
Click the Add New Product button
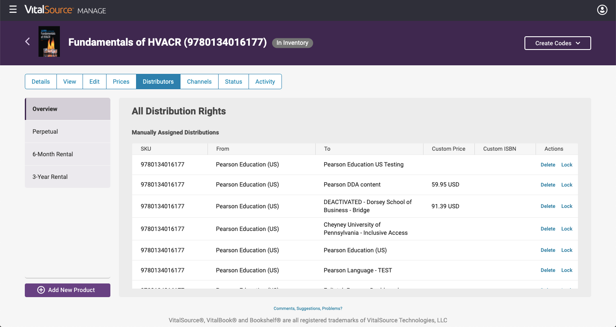(67, 290)
